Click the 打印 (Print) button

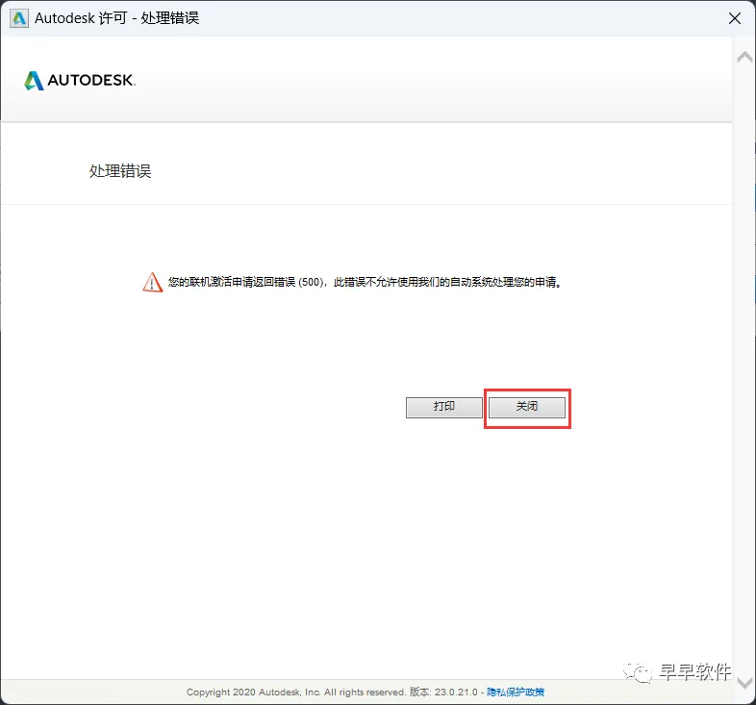tap(444, 407)
